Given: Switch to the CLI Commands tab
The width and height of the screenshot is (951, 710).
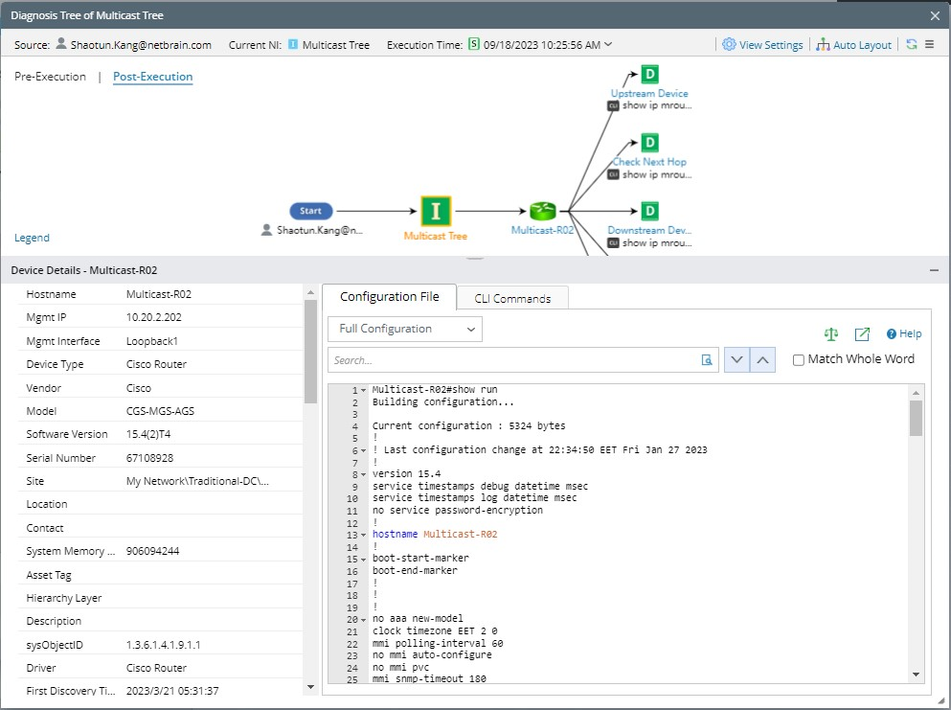Looking at the screenshot, I should [x=512, y=298].
